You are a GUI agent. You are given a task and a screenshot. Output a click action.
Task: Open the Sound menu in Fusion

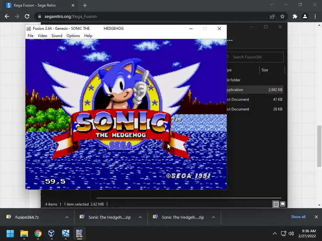pos(57,36)
